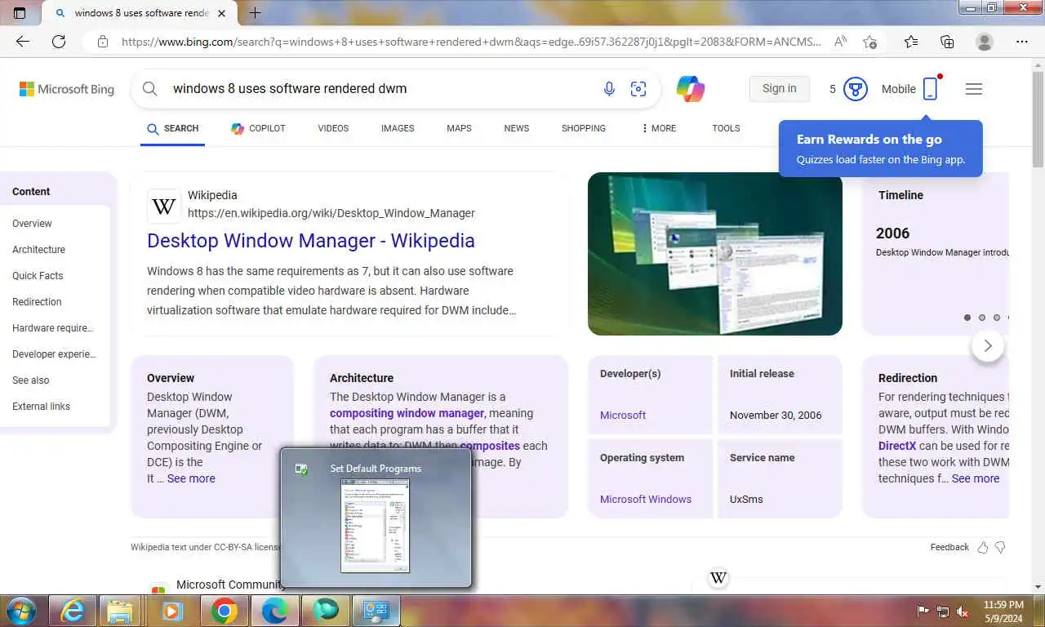Open a new browser tab
This screenshot has height=627, width=1045.
tap(256, 13)
